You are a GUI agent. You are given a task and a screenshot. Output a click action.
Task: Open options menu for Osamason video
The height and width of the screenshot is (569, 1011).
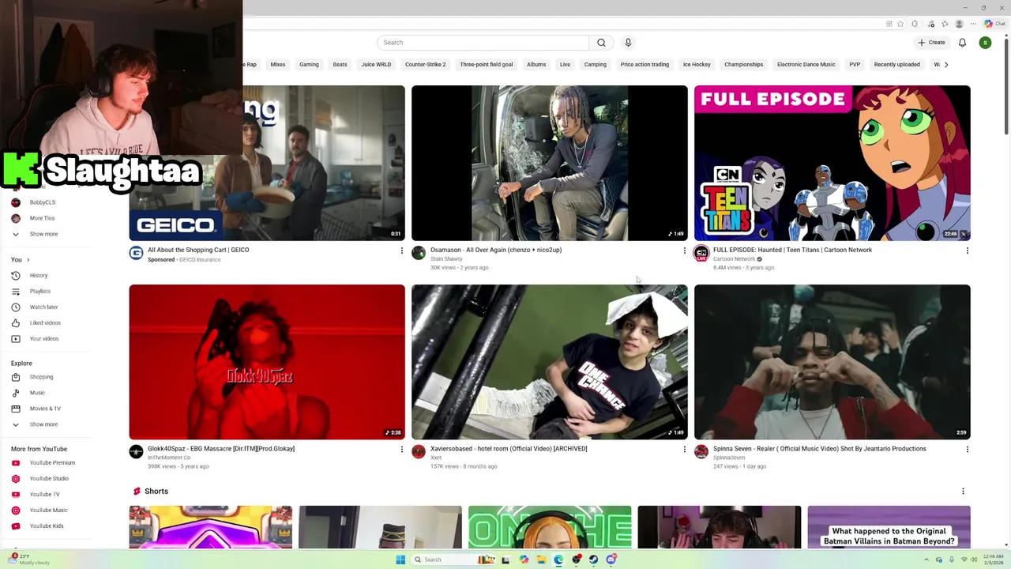684,251
